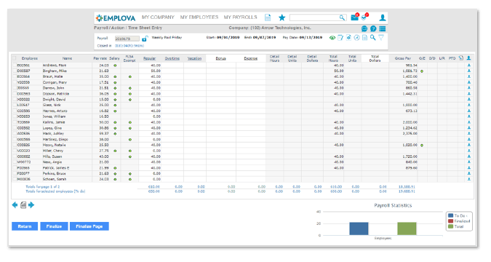Screen dimensions: 491x262
Task: Open employee icon for Schoen, Sarah row
Action: point(468,179)
